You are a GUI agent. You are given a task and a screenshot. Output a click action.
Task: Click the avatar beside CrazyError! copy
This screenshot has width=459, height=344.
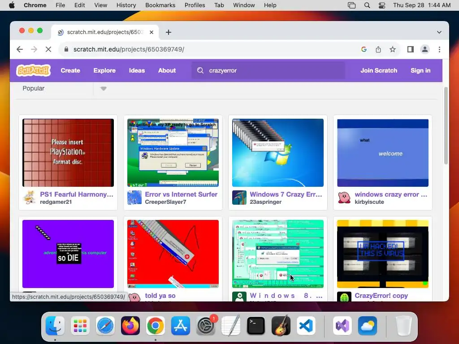pos(344,297)
